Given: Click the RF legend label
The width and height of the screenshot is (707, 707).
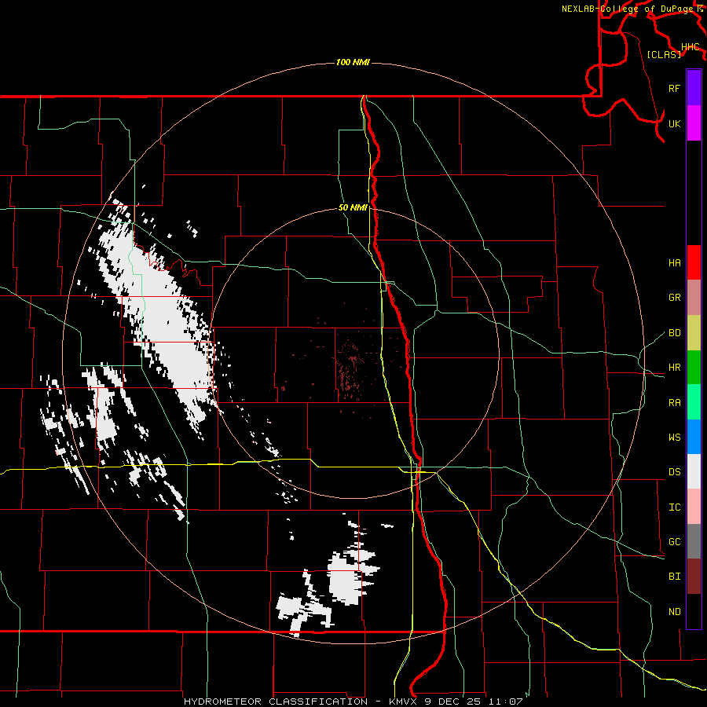Looking at the screenshot, I should point(675,88).
